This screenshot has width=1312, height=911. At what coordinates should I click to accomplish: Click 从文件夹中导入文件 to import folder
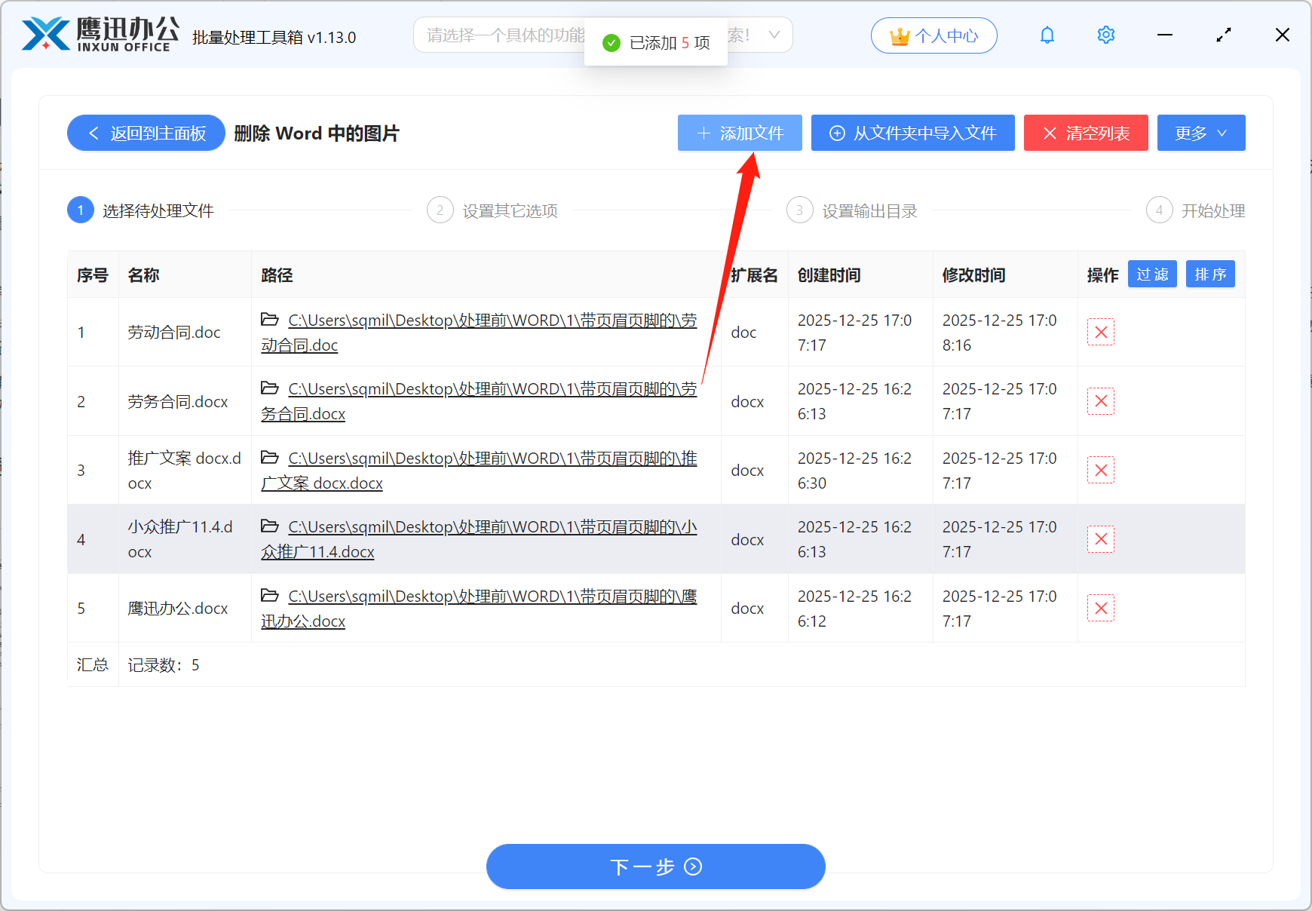[912, 133]
